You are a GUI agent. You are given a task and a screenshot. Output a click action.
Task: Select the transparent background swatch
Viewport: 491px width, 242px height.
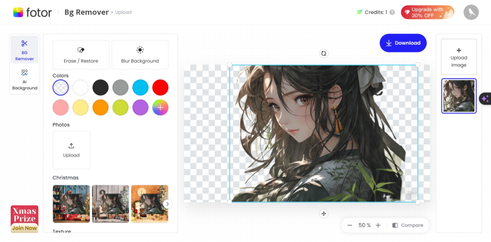click(x=60, y=87)
